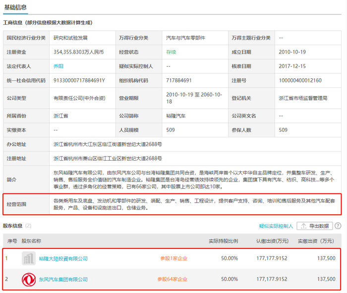Click the 参股64家企业 link
347x293 pixels.
point(173,279)
